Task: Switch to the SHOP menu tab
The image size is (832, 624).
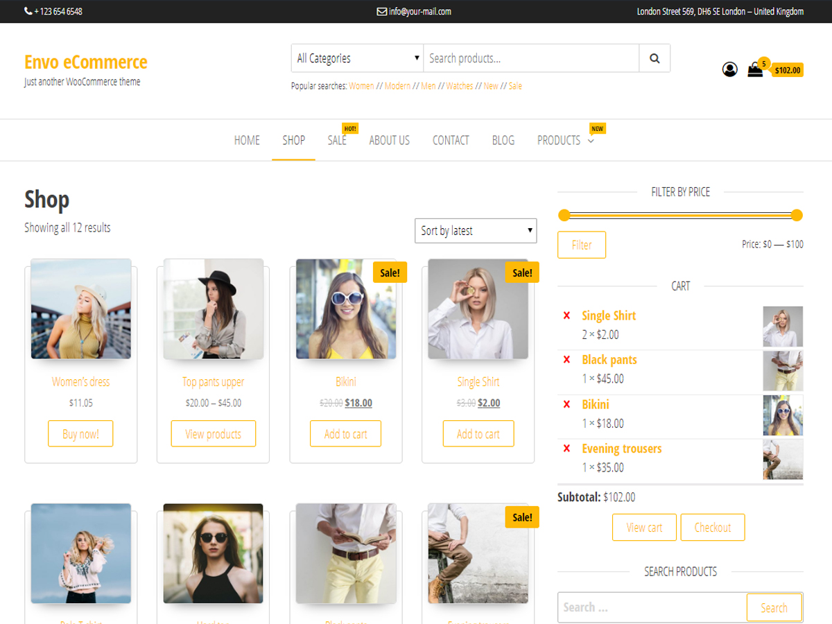Action: 293,140
